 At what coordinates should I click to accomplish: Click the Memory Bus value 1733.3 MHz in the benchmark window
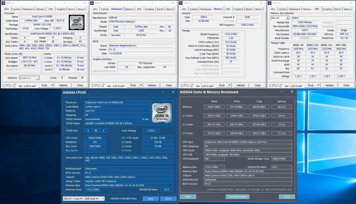point(214,167)
